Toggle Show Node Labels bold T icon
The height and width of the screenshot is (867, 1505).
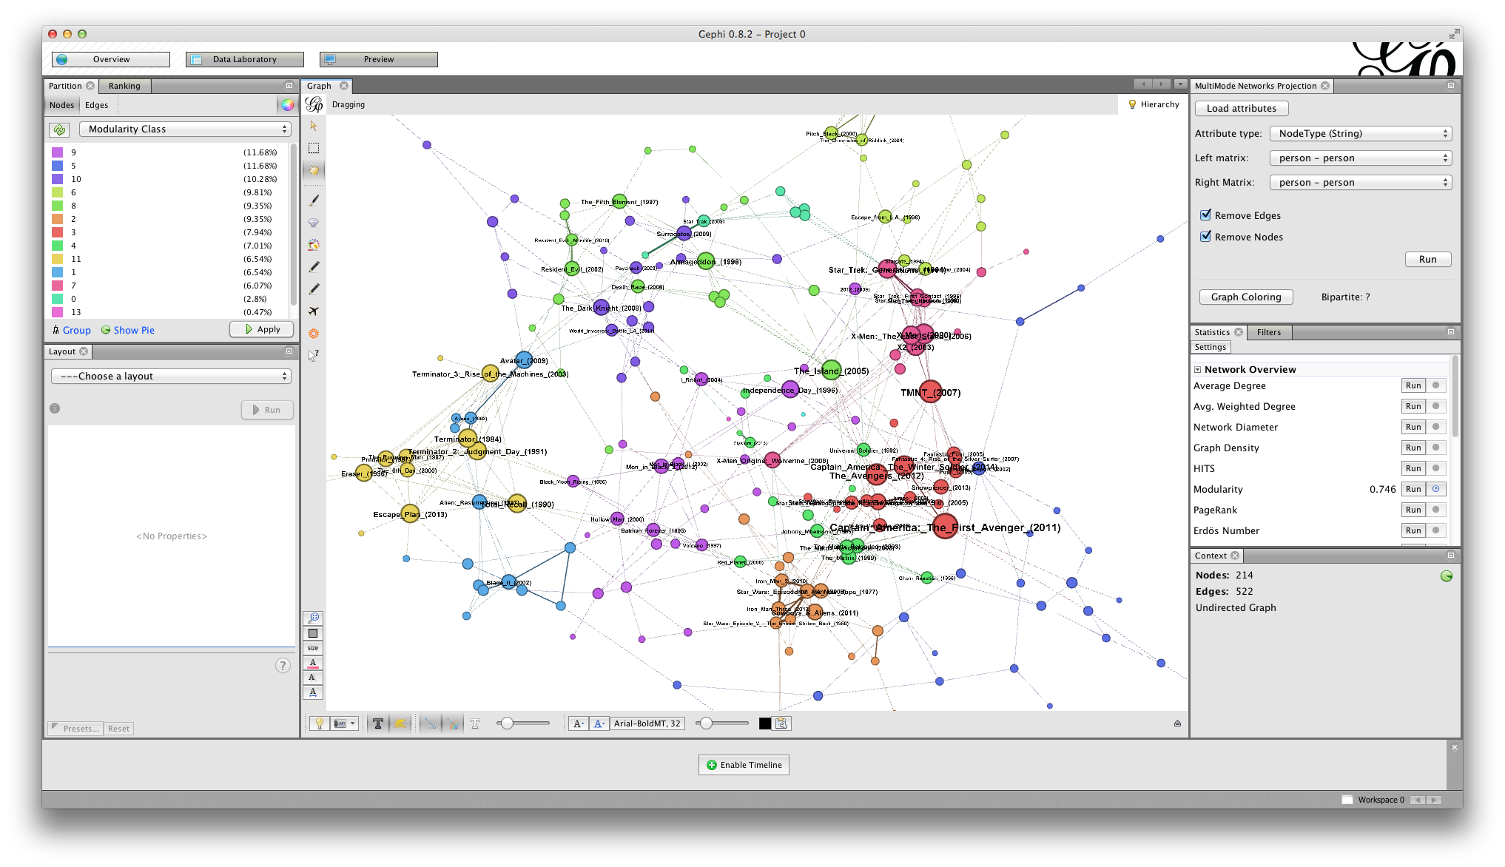click(x=377, y=723)
